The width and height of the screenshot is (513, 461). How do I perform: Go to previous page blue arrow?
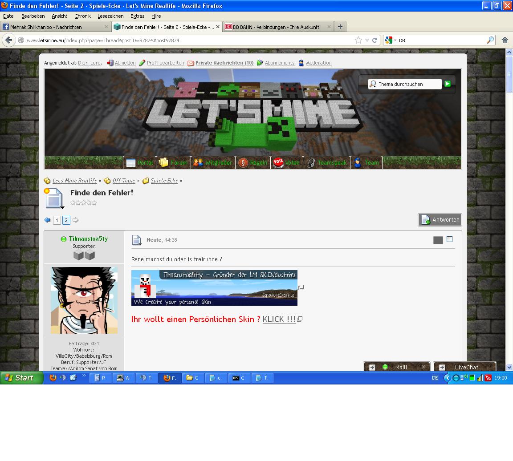[48, 220]
